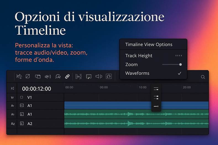Click the slashed square toolbar icon
Viewport: 218px width, 145px height.
click(28, 76)
